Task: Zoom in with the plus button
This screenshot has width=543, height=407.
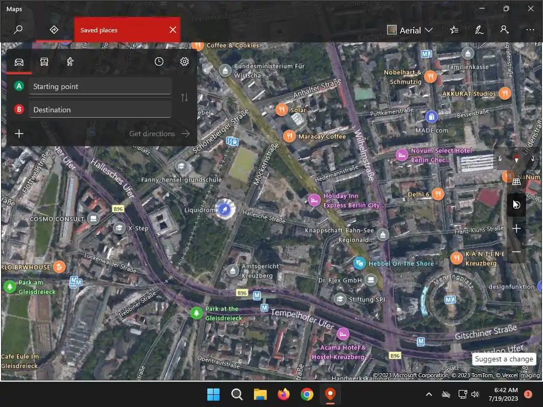Action: point(516,228)
